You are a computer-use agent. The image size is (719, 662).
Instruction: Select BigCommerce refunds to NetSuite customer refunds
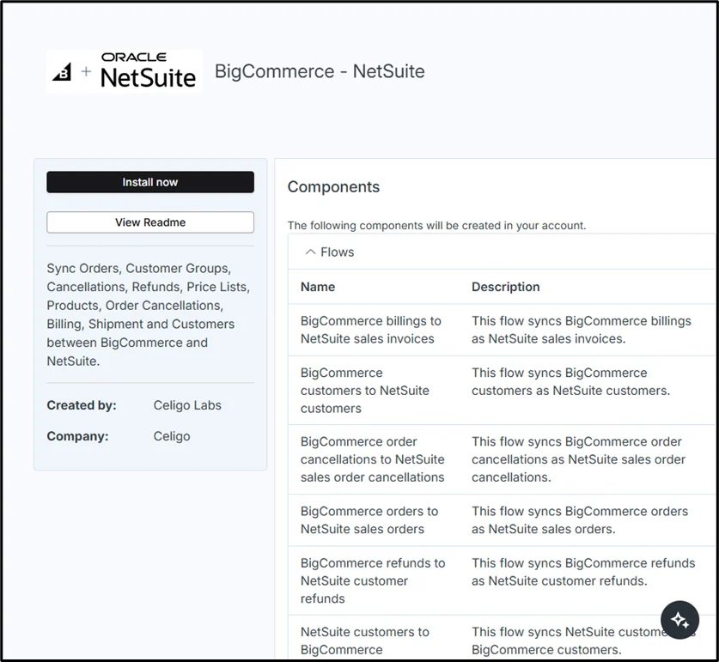click(373, 580)
